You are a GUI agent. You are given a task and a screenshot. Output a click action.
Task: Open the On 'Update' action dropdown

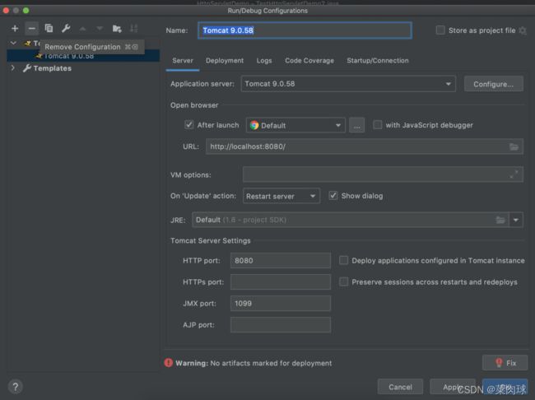pyautogui.click(x=281, y=196)
